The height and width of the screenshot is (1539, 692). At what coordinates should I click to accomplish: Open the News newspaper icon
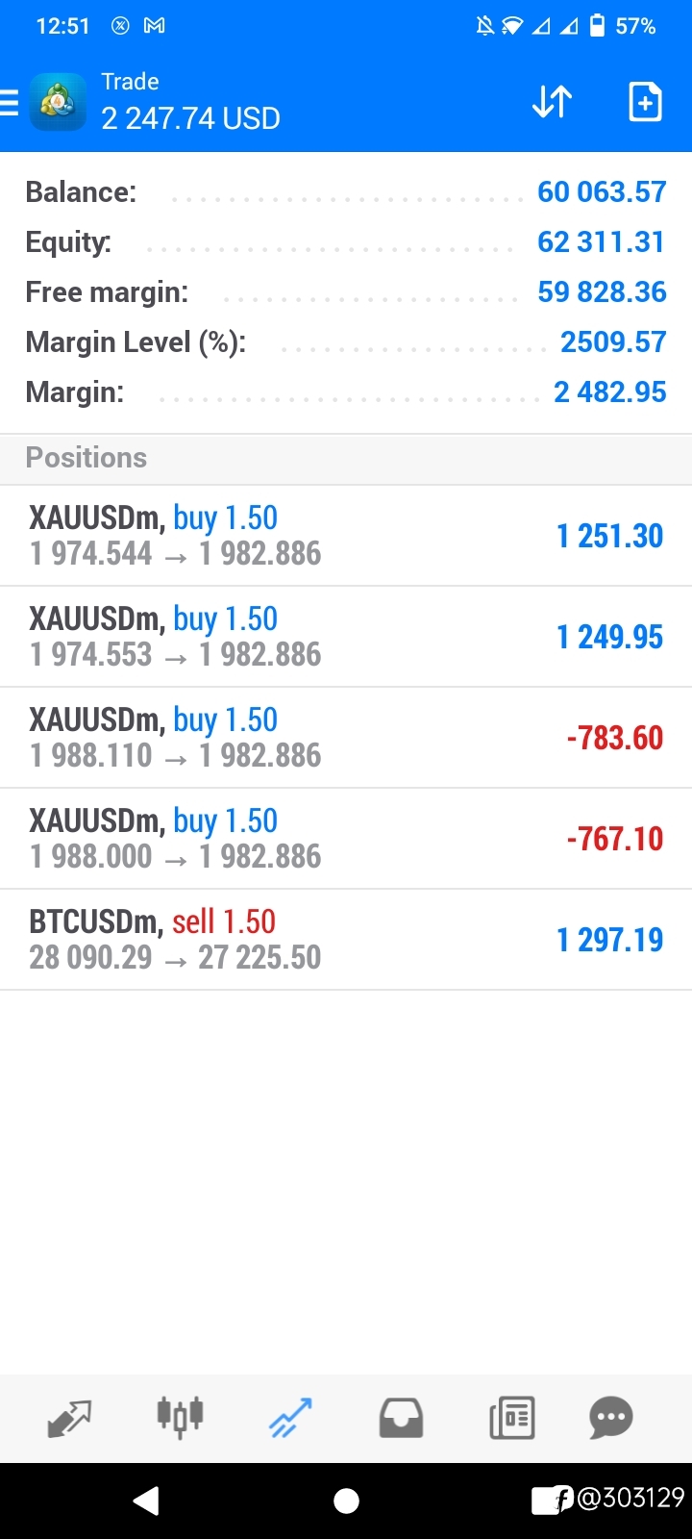(512, 1418)
